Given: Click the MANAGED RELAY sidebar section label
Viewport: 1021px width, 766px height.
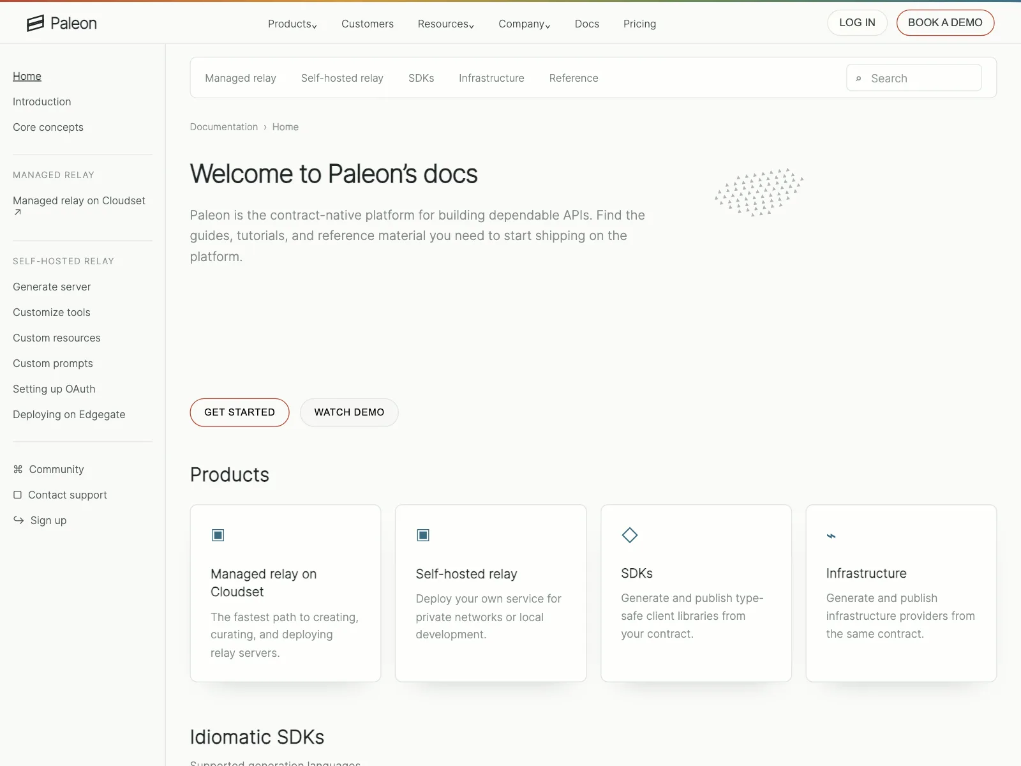Looking at the screenshot, I should [54, 175].
